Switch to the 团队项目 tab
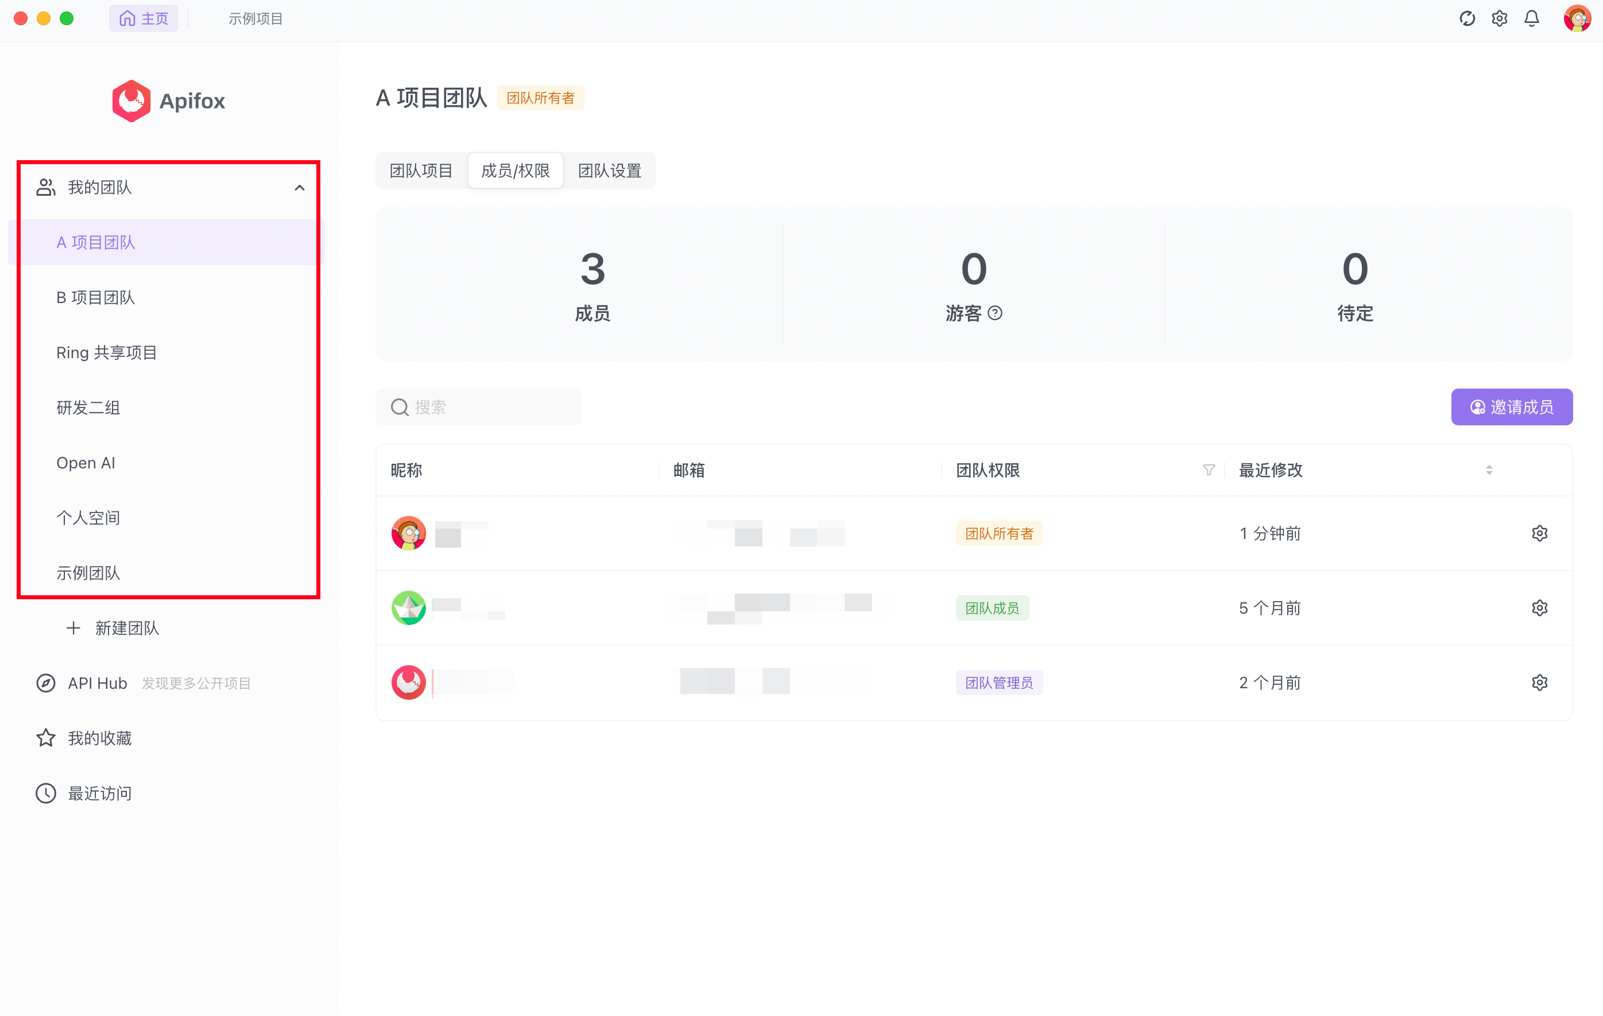 click(x=421, y=171)
